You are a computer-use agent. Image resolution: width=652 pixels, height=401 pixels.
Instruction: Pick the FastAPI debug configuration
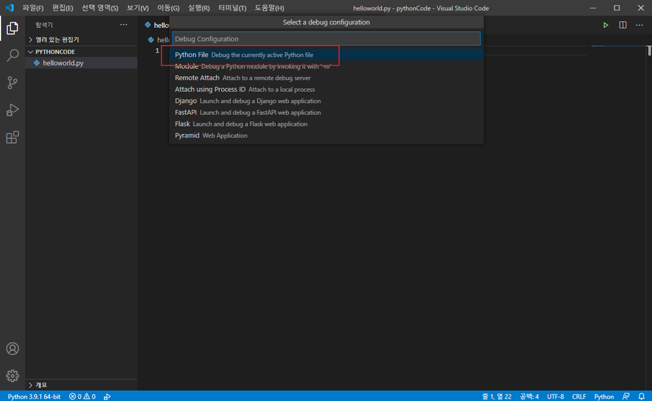pyautogui.click(x=326, y=113)
